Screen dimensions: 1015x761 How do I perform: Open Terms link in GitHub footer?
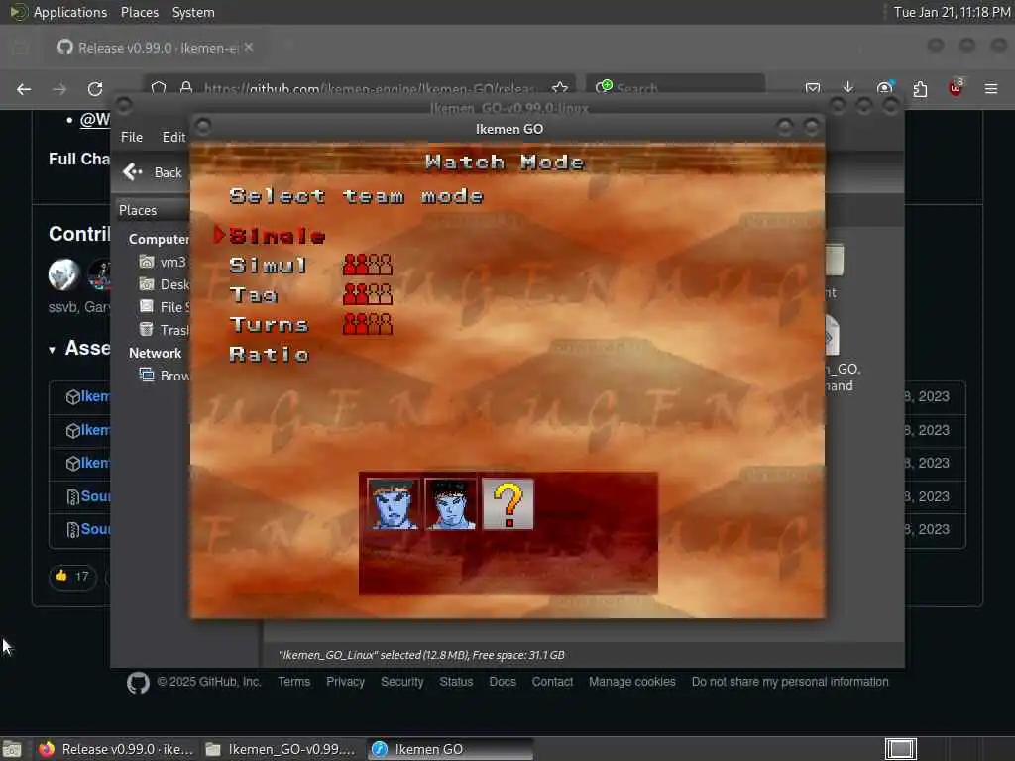point(293,682)
